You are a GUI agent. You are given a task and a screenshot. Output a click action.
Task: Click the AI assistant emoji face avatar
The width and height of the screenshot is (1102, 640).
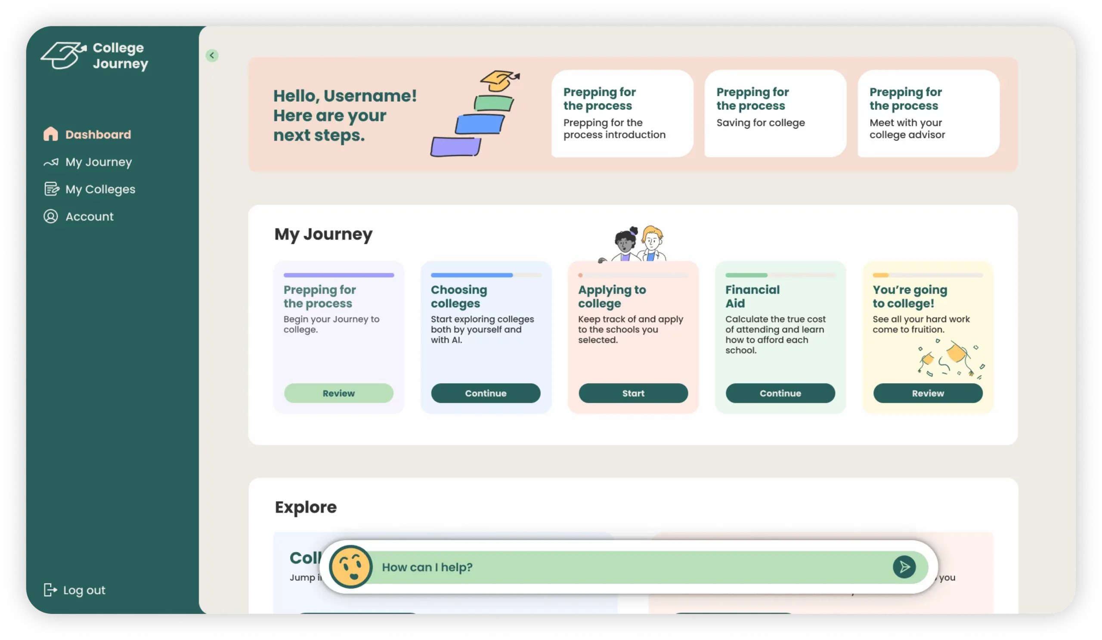[x=350, y=566]
